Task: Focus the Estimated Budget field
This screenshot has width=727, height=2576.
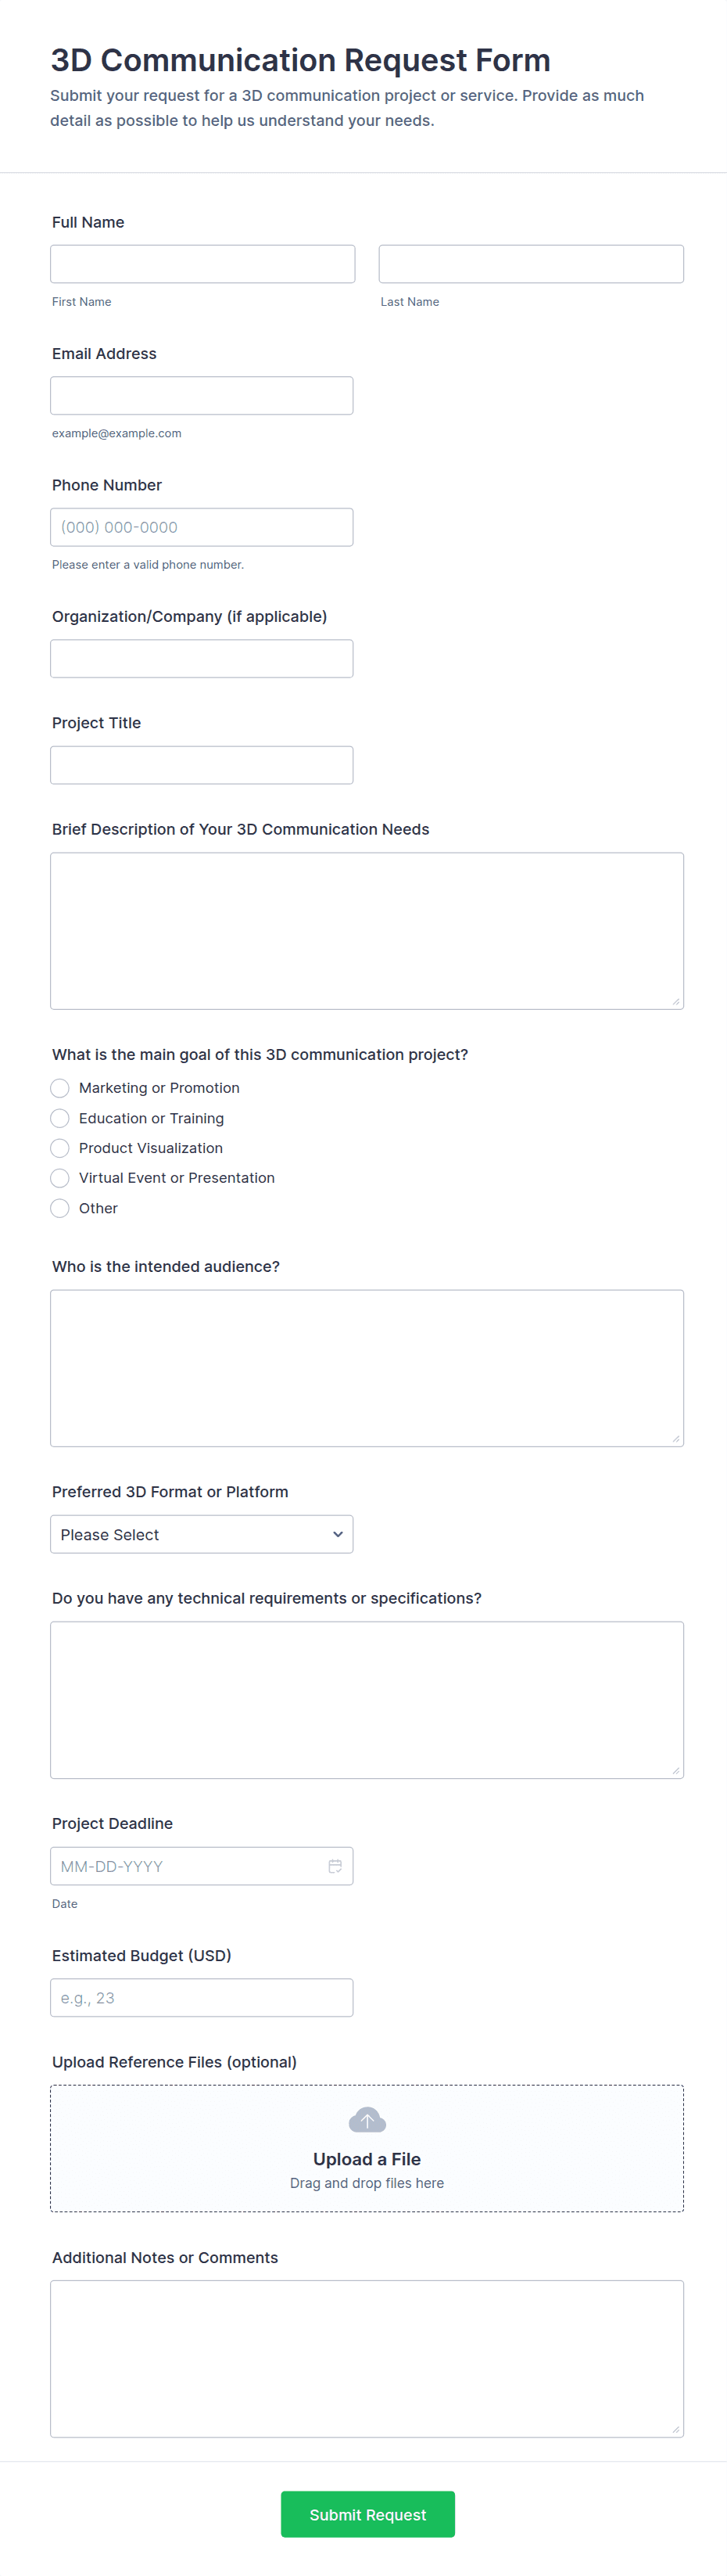Action: click(202, 1998)
